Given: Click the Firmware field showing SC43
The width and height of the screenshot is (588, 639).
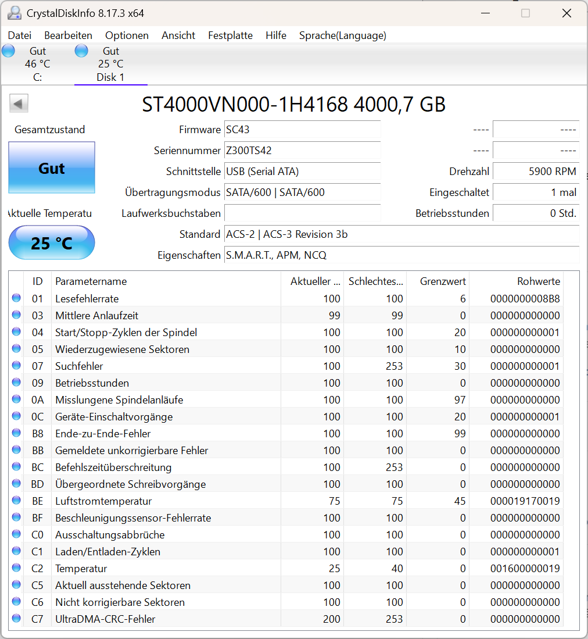Looking at the screenshot, I should coord(302,130).
